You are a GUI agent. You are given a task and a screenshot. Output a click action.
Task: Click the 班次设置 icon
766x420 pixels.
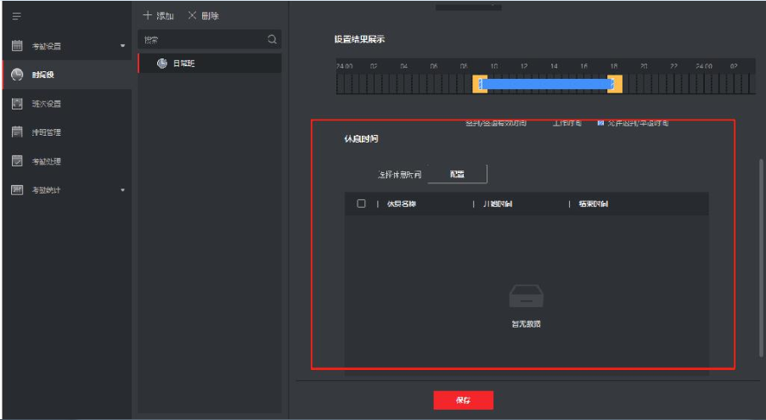click(x=17, y=104)
